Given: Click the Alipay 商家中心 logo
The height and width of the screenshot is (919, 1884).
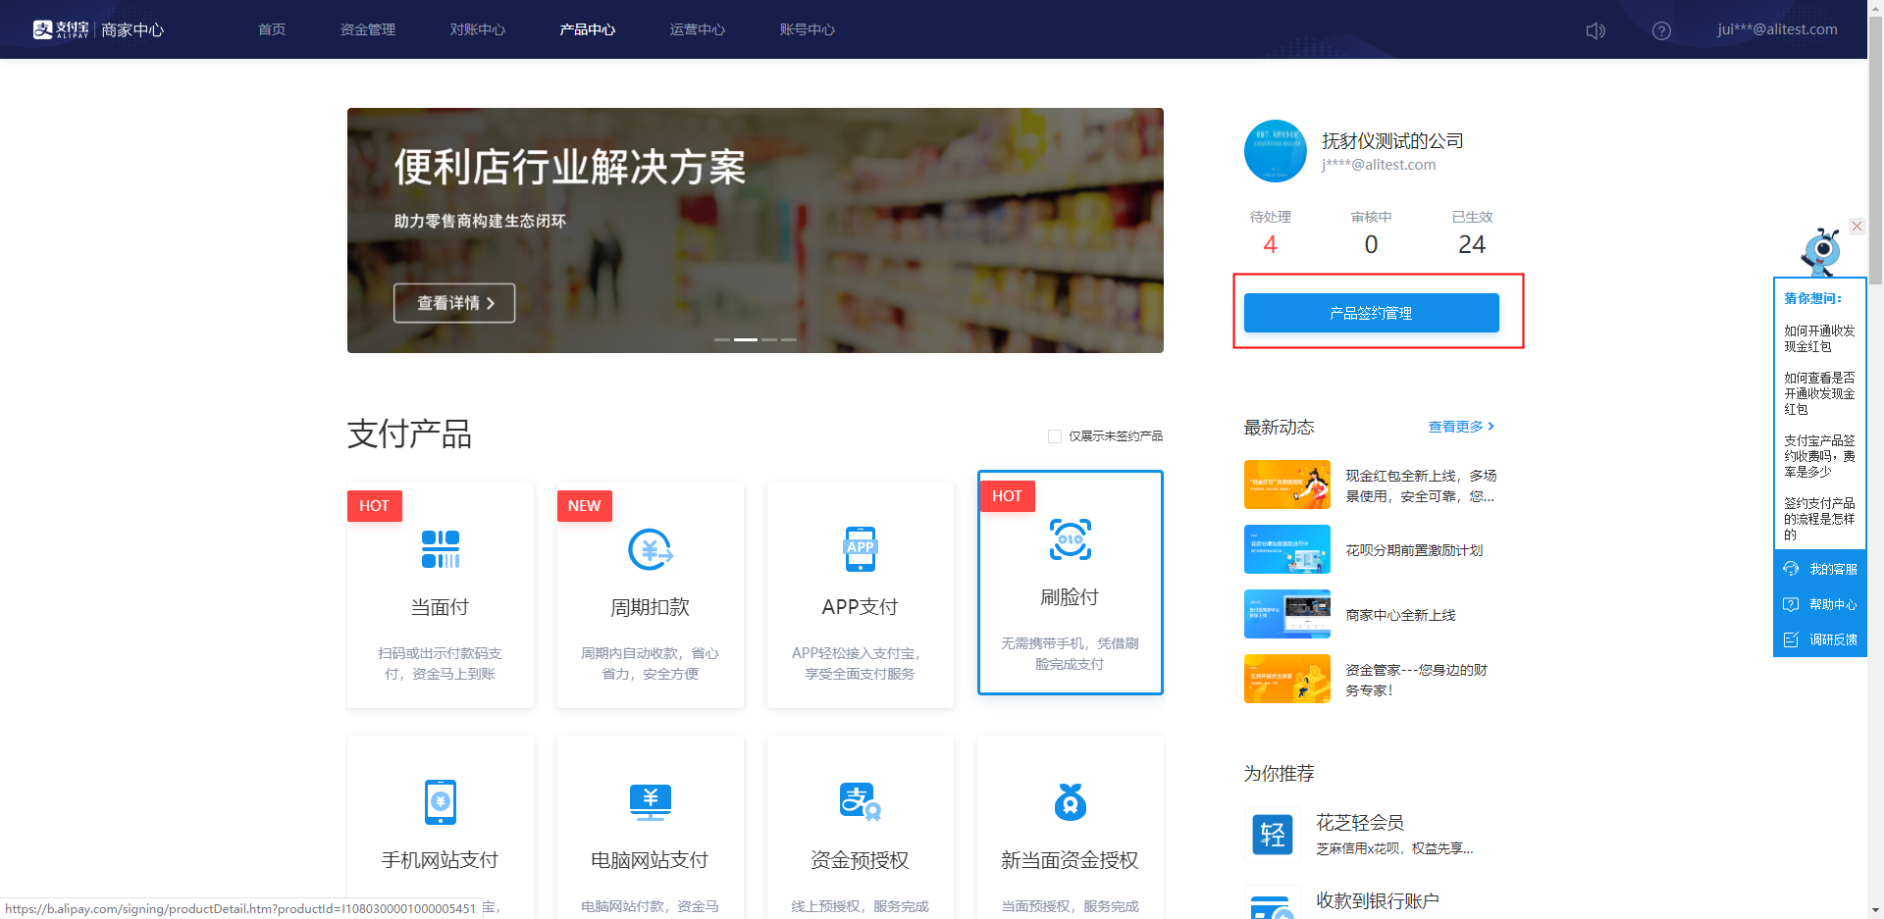Looking at the screenshot, I should point(98,29).
